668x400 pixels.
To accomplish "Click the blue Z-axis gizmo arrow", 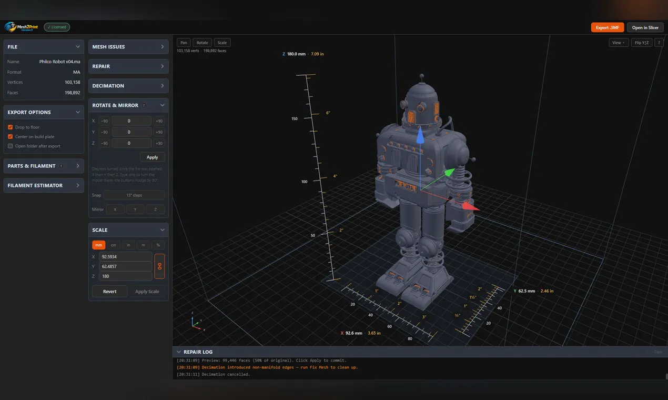I will (x=420, y=136).
